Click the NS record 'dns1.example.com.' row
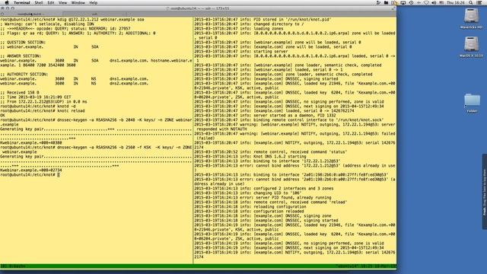 [x=75, y=79]
